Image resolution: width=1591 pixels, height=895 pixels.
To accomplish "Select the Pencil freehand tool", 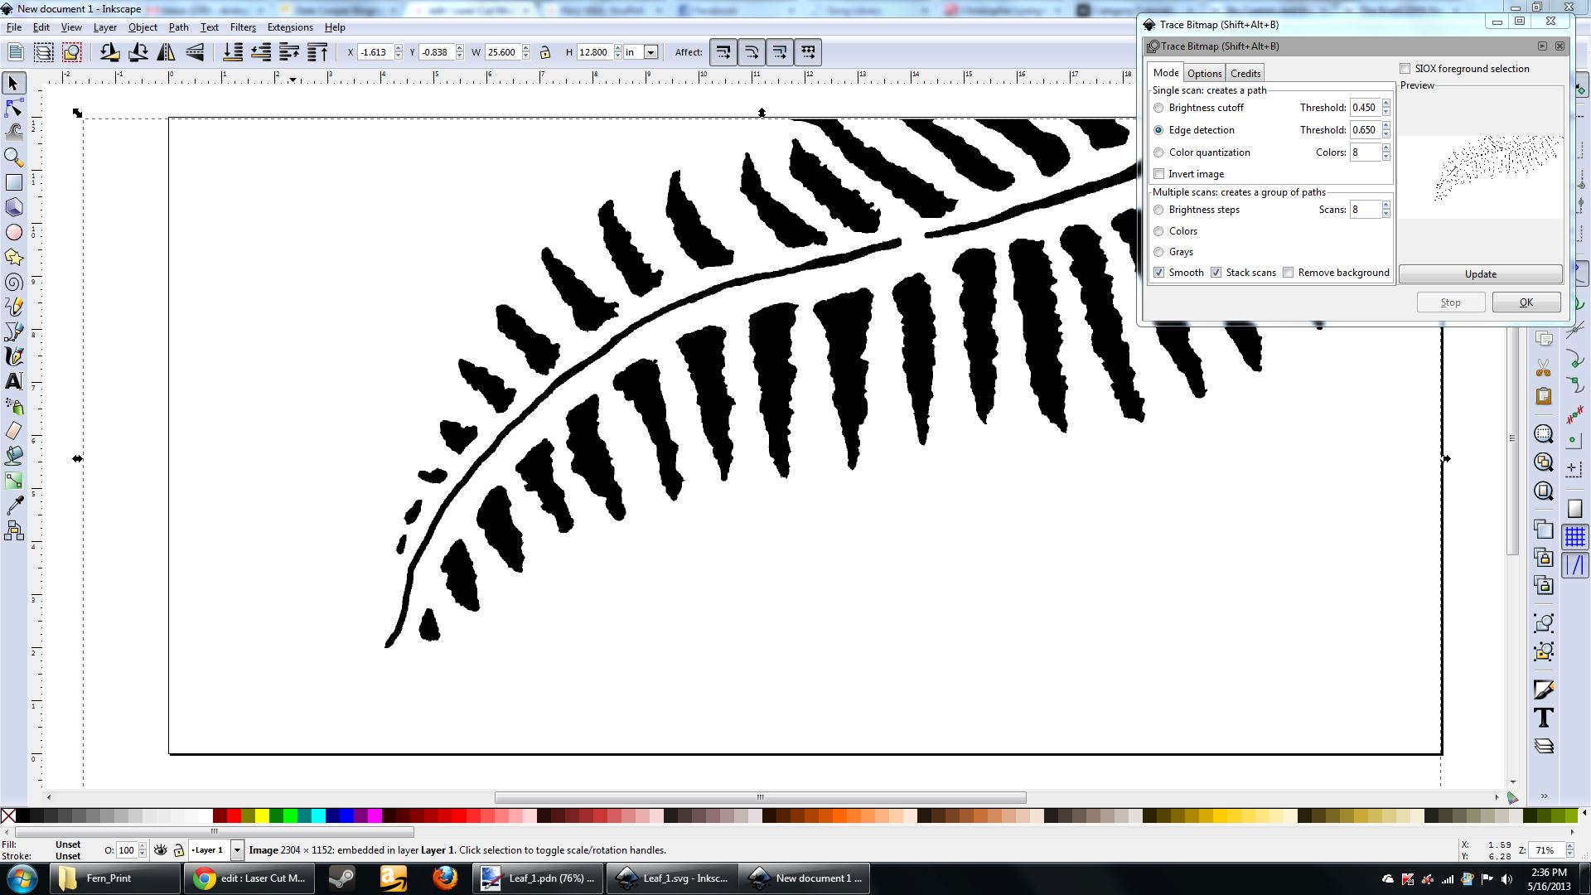I will [13, 307].
